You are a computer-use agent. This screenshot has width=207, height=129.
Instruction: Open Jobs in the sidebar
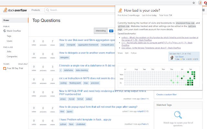[9, 52]
